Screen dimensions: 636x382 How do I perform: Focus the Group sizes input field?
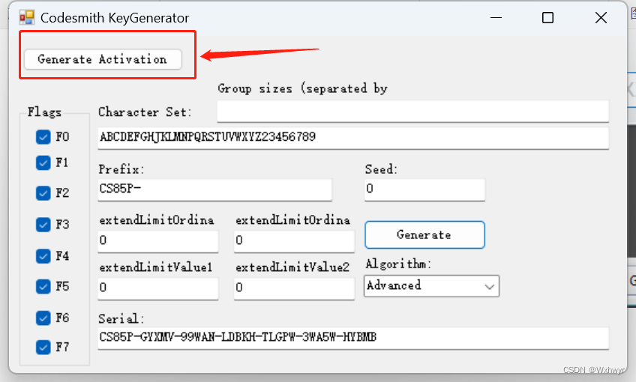coord(413,111)
